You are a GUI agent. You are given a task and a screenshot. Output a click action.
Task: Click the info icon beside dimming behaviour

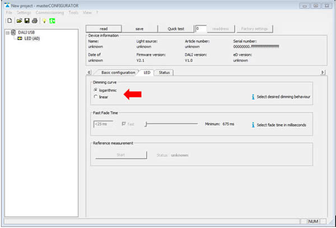253,96
